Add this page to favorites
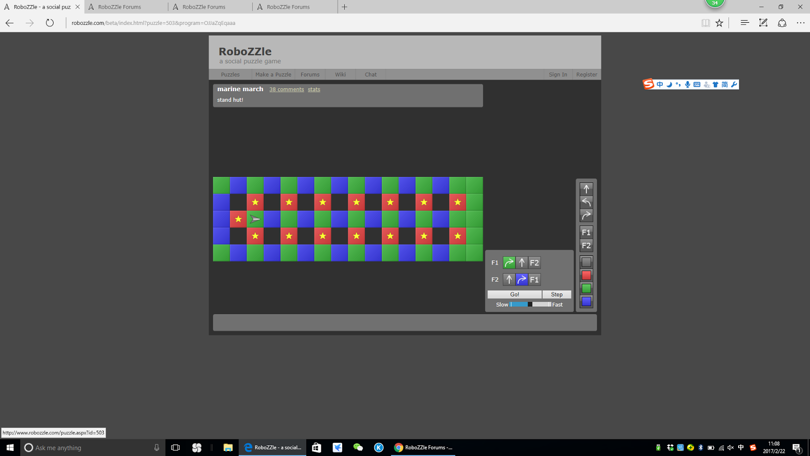The height and width of the screenshot is (456, 810). click(x=719, y=23)
